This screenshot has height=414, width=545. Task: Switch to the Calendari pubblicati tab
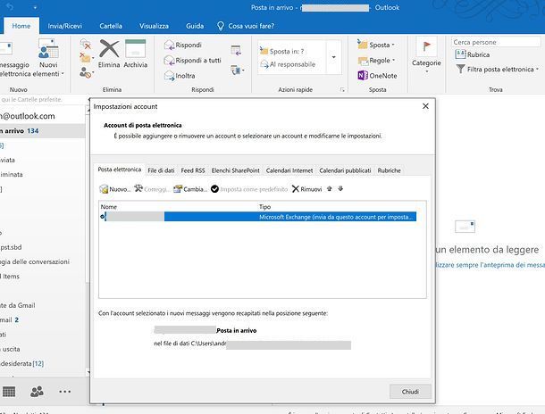coord(345,170)
